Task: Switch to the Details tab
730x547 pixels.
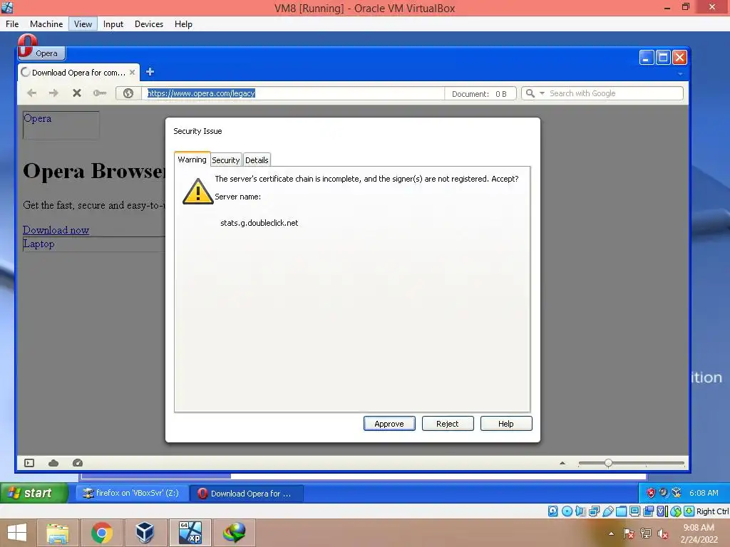Action: (x=257, y=160)
